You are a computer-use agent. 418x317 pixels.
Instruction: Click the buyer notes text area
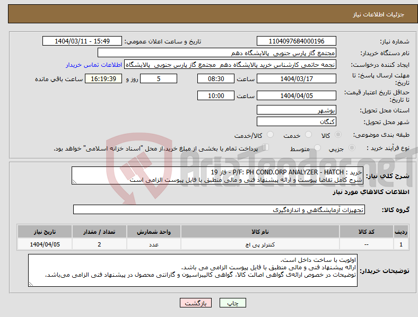pos(193,270)
